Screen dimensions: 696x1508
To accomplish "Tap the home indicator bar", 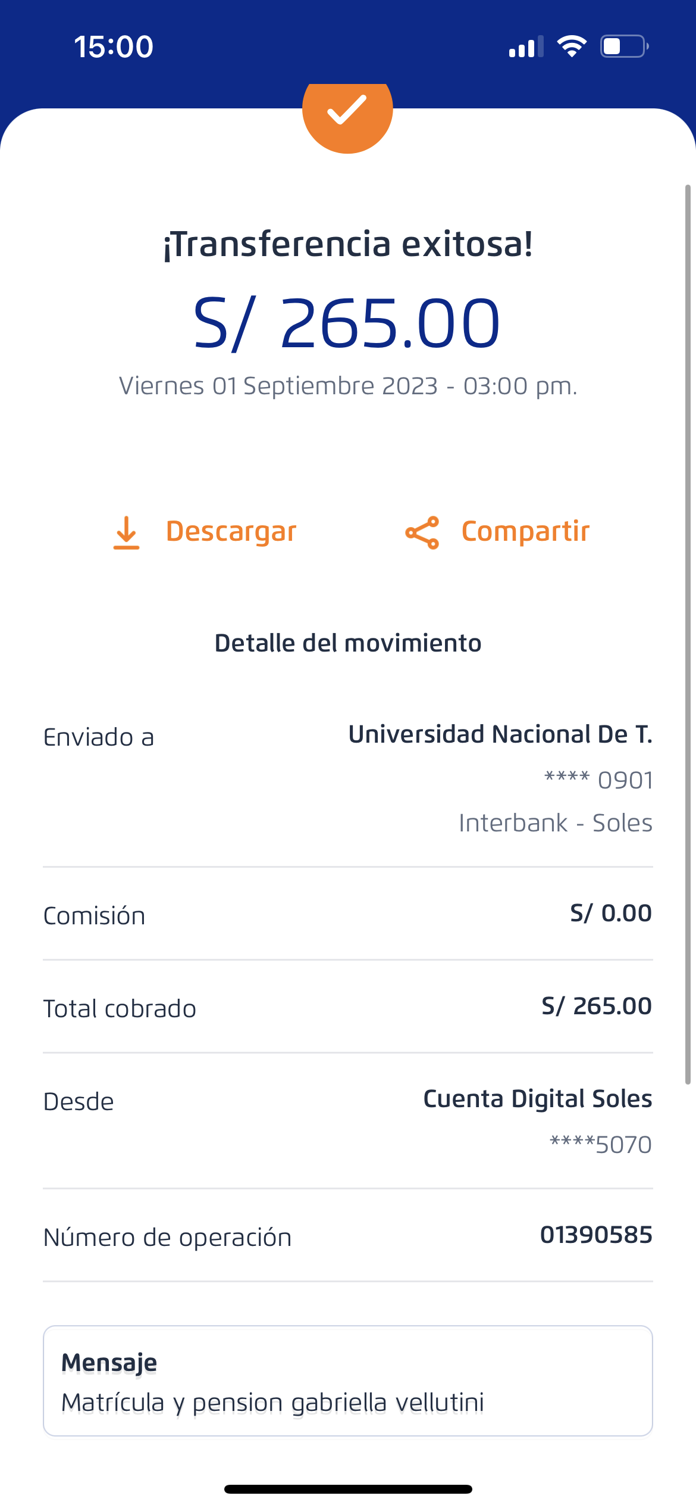I will pos(348,1489).
